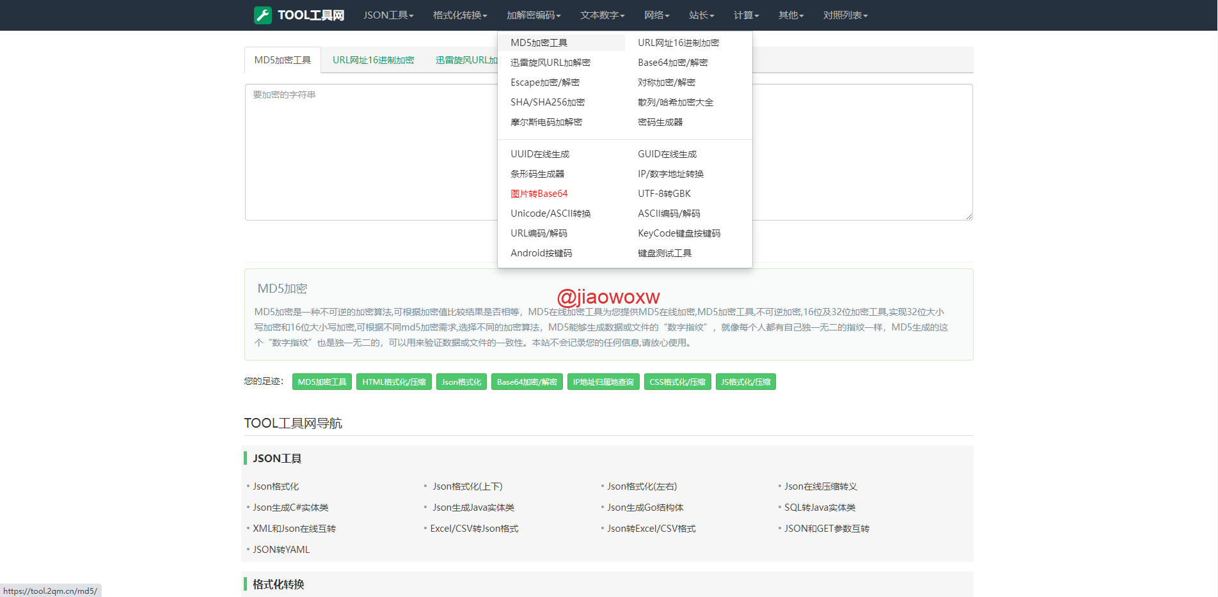Click the Base64加密/解密 footprint button
This screenshot has height=597, width=1218.
pyautogui.click(x=527, y=382)
